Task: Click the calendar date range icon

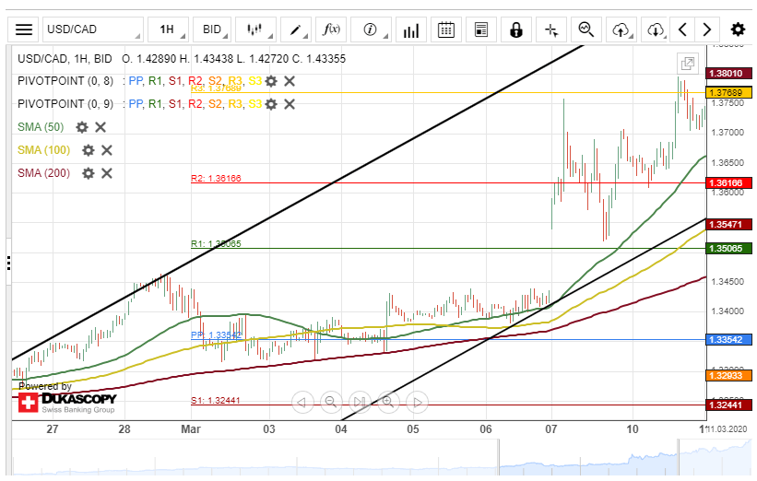Action: 446,29
